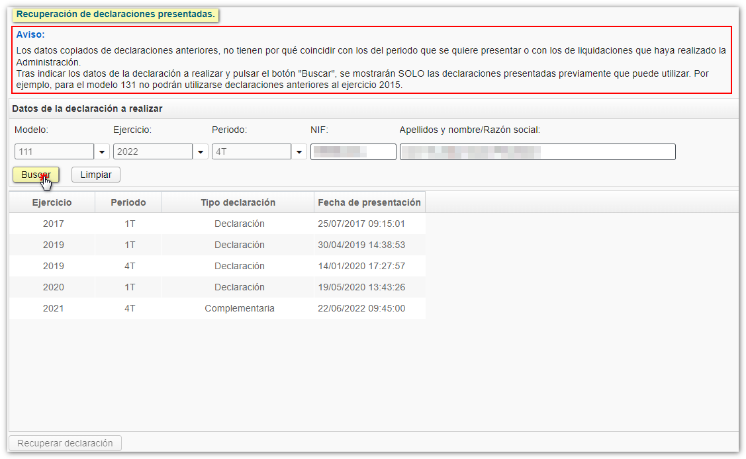Focus the NIF input field
746x459 pixels.
point(353,152)
